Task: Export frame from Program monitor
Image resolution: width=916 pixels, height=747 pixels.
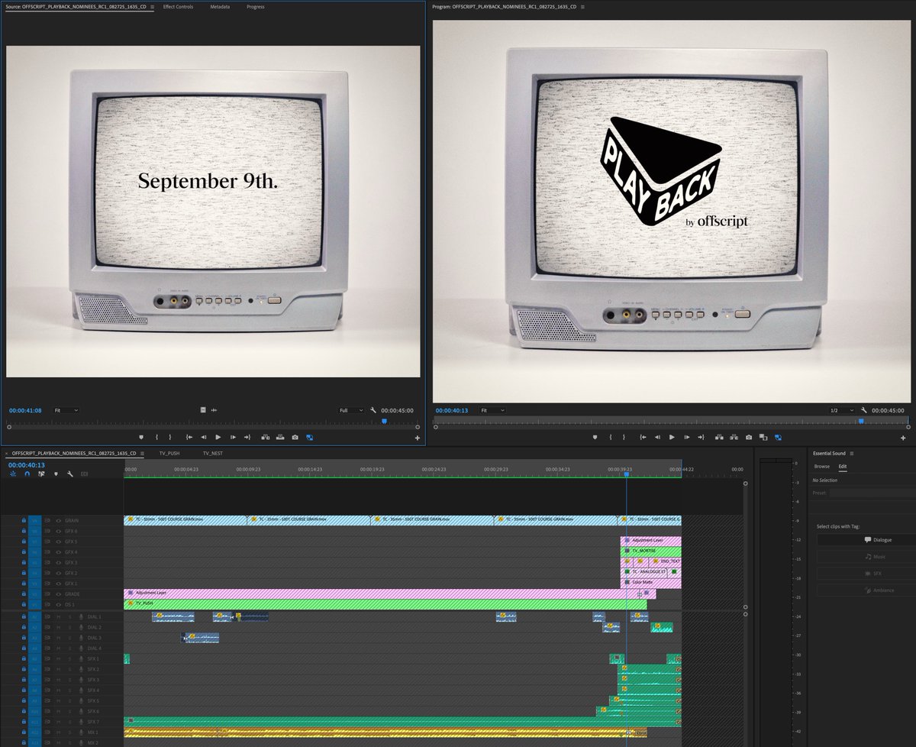Action: 749,437
